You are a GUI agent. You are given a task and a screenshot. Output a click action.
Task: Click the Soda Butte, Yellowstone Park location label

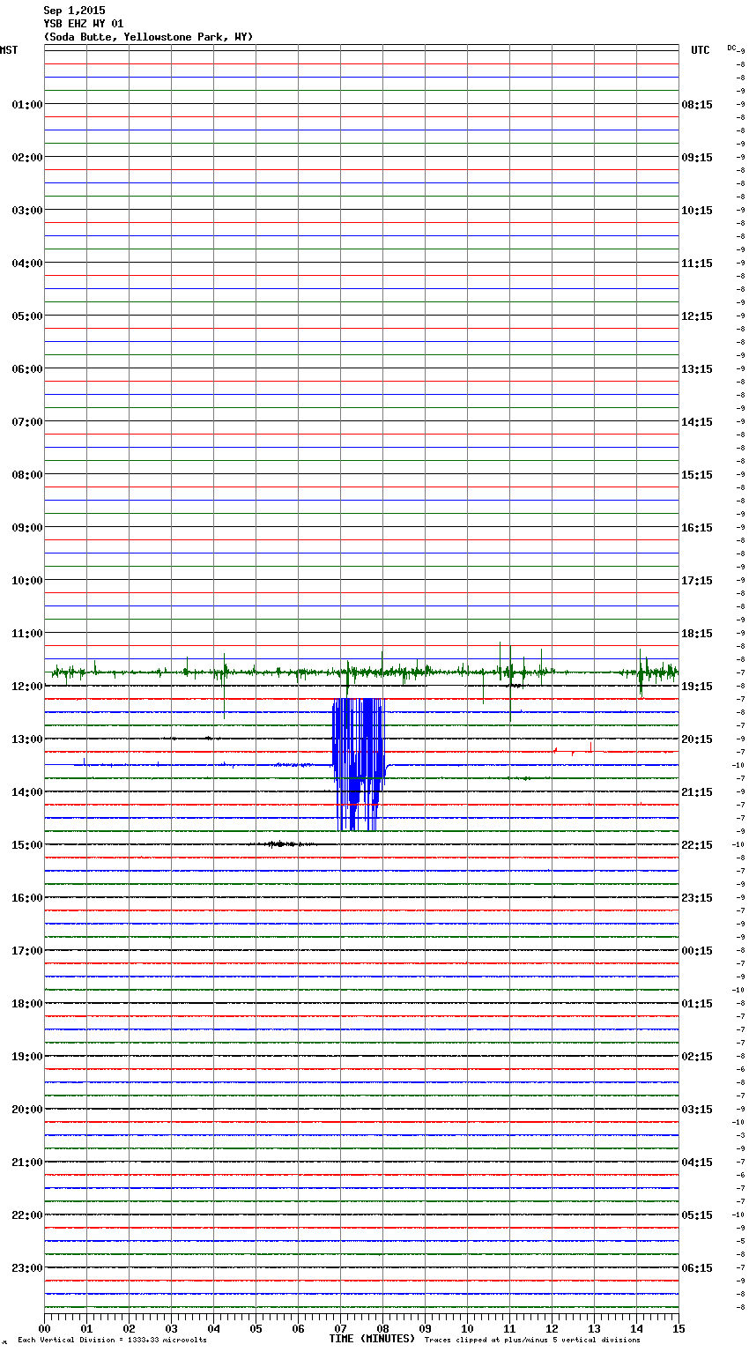coord(148,37)
